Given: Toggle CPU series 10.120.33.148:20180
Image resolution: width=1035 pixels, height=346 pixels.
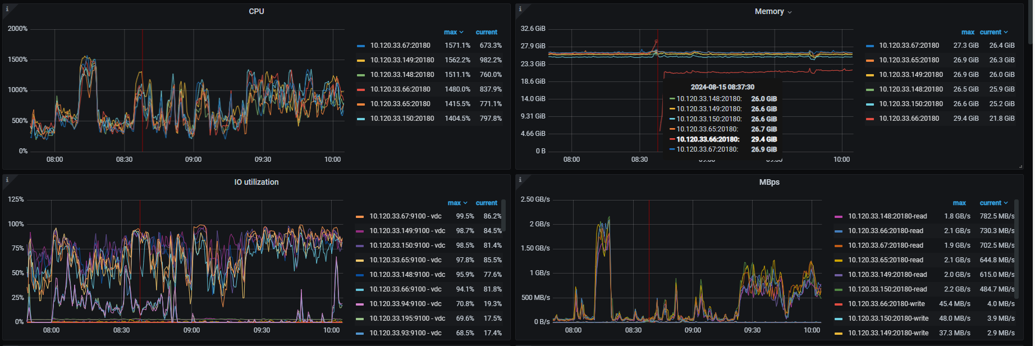Looking at the screenshot, I should click(402, 75).
